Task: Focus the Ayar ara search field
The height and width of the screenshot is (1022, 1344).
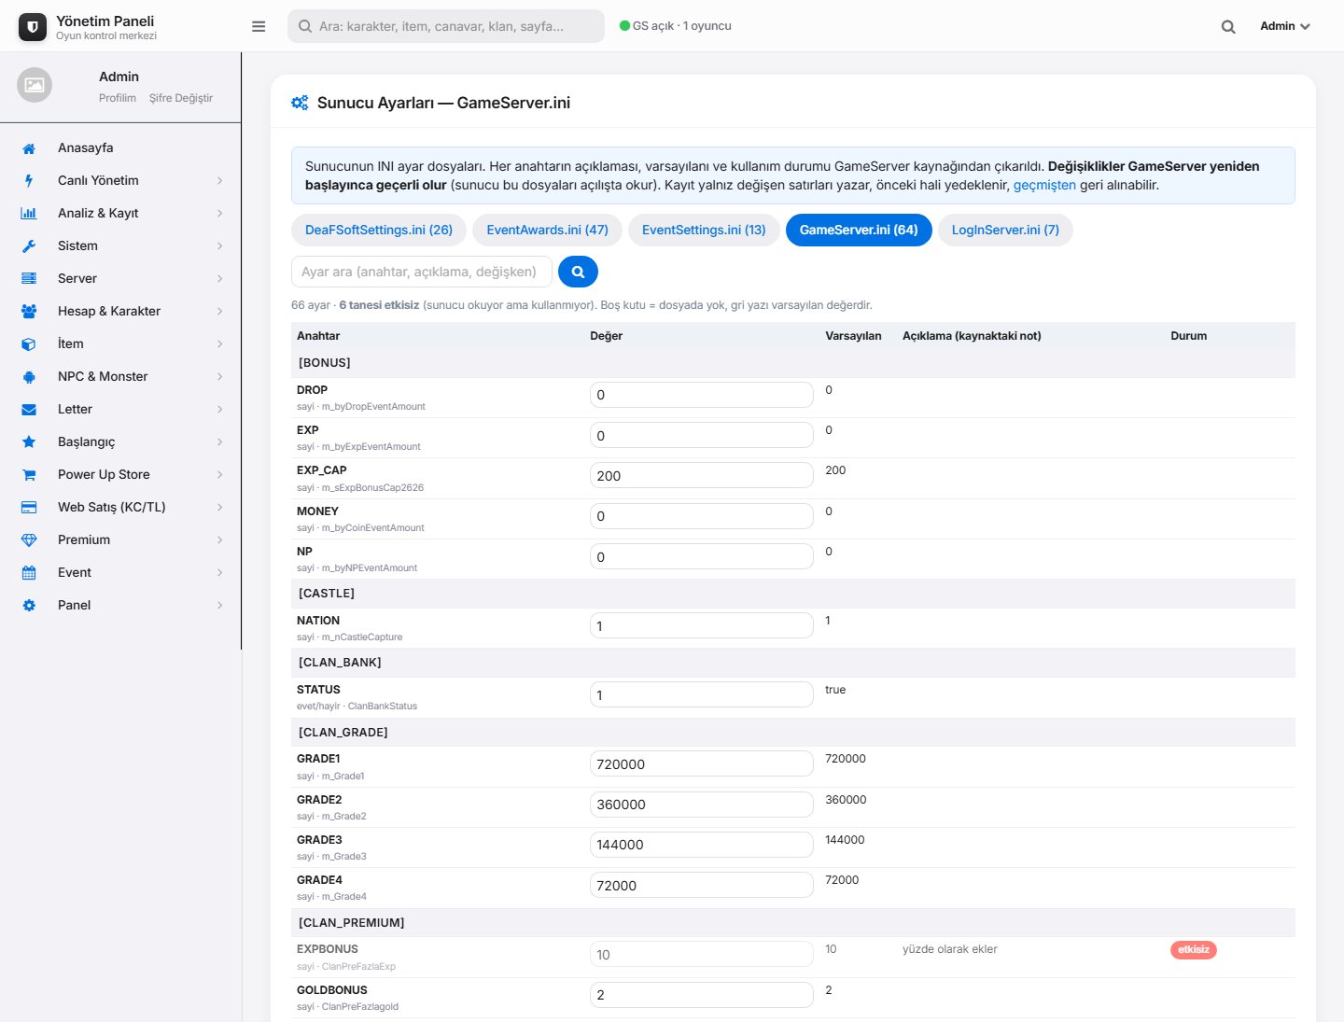Action: [422, 272]
